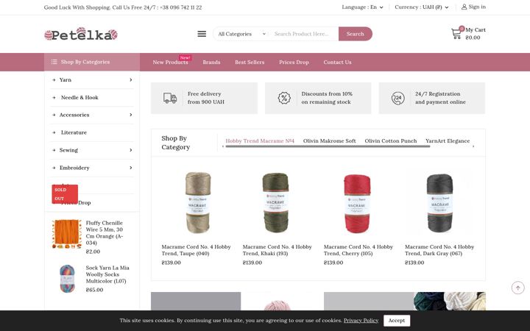Expand the Embroidery submenu chevron

tap(131, 168)
